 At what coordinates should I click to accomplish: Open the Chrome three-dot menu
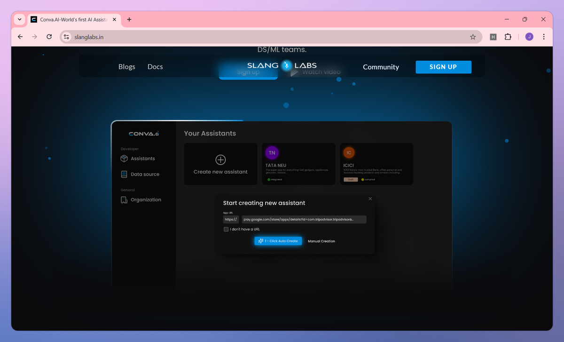tap(544, 37)
